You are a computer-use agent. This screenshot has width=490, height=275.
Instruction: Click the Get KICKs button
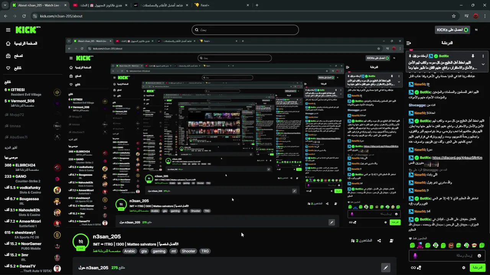coord(452,30)
